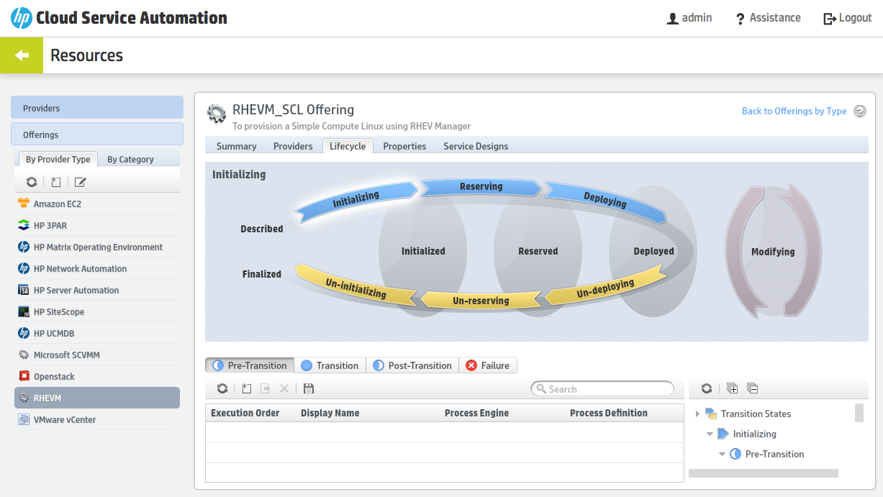Open the admin user menu

pos(689,18)
